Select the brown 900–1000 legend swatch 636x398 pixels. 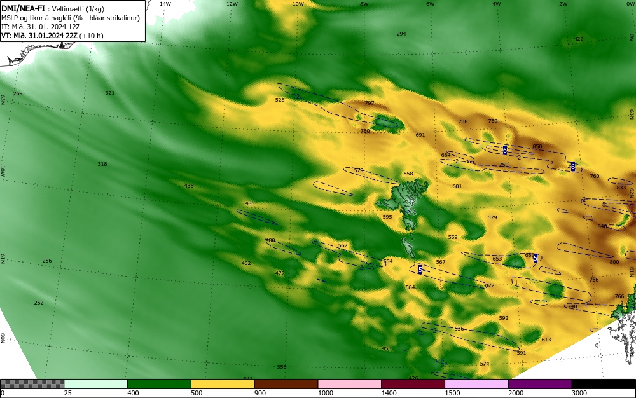coord(286,384)
